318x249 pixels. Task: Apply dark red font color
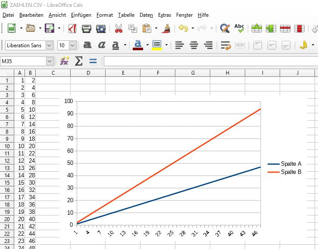click(138, 45)
